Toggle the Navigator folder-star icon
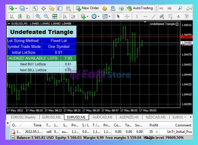This screenshot has height=145, width=198. point(52,9)
